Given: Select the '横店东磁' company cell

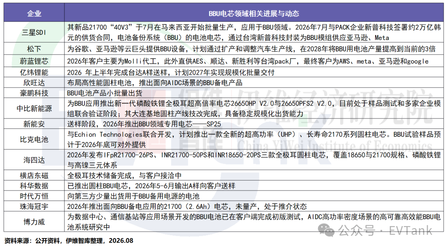Looking at the screenshot, I should tap(34, 175).
